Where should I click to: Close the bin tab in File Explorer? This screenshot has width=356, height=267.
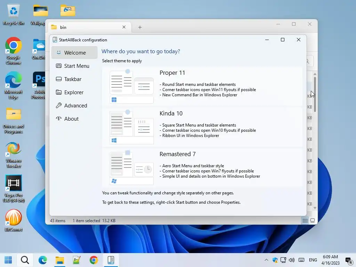pyautogui.click(x=124, y=27)
